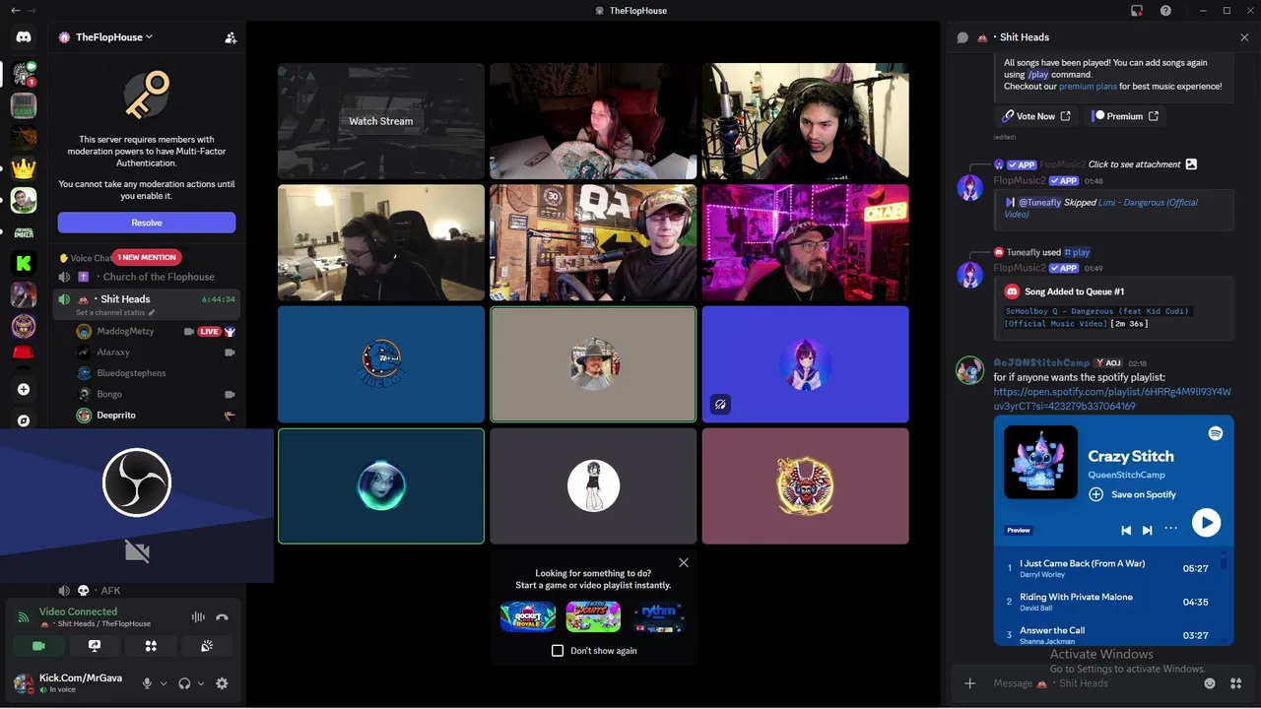Image resolution: width=1261 pixels, height=709 pixels.
Task: Open emoji picker in message box
Action: 1210,683
